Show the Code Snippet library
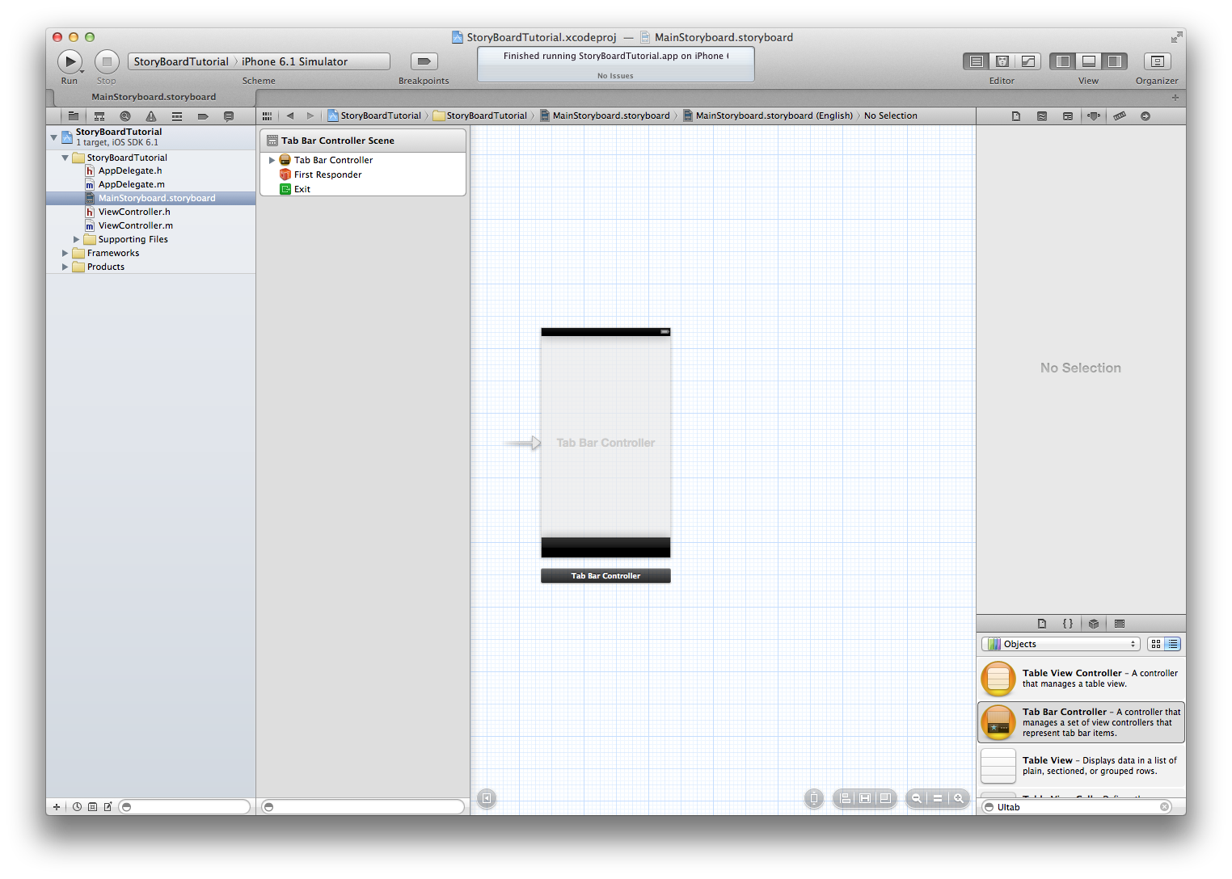The image size is (1232, 879). click(1068, 624)
